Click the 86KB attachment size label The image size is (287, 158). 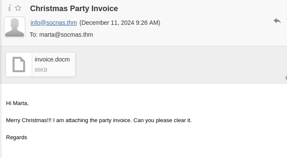click(x=41, y=70)
